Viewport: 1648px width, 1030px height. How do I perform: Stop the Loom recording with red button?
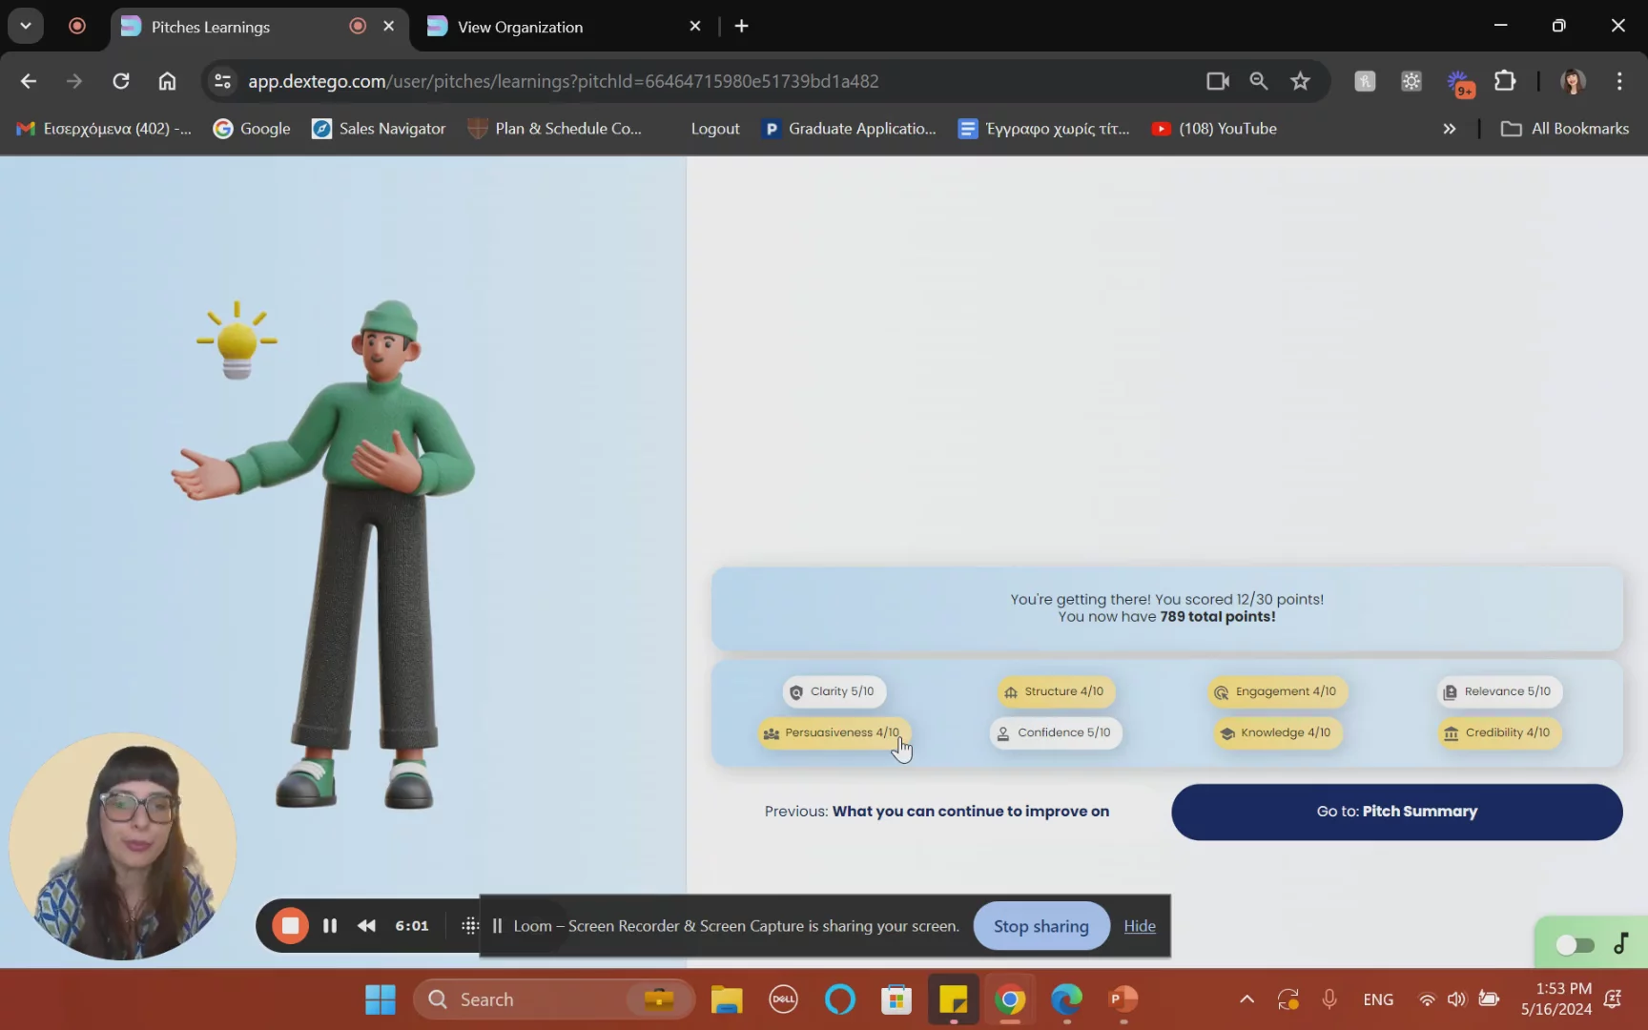[x=290, y=926]
